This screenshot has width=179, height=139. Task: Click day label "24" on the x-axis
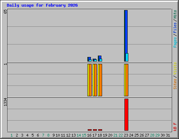[131, 135]
